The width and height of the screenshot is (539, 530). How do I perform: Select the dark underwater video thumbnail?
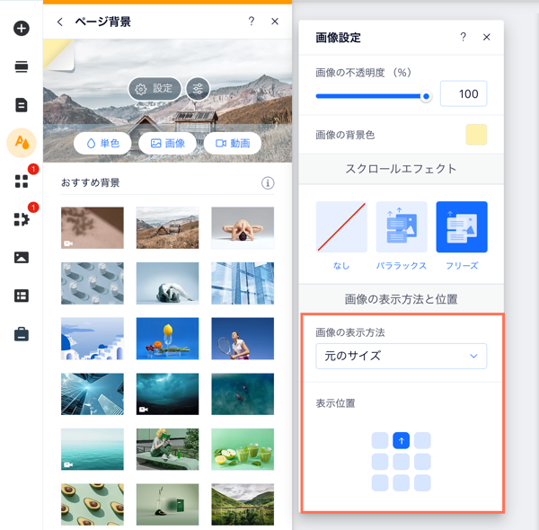pos(167,393)
